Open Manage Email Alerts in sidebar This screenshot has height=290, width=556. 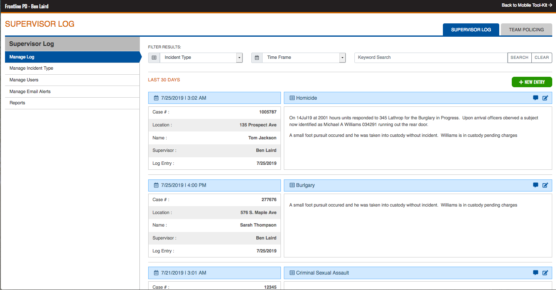pyautogui.click(x=30, y=92)
